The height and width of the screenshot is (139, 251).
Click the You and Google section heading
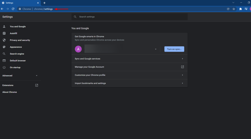coord(80,28)
